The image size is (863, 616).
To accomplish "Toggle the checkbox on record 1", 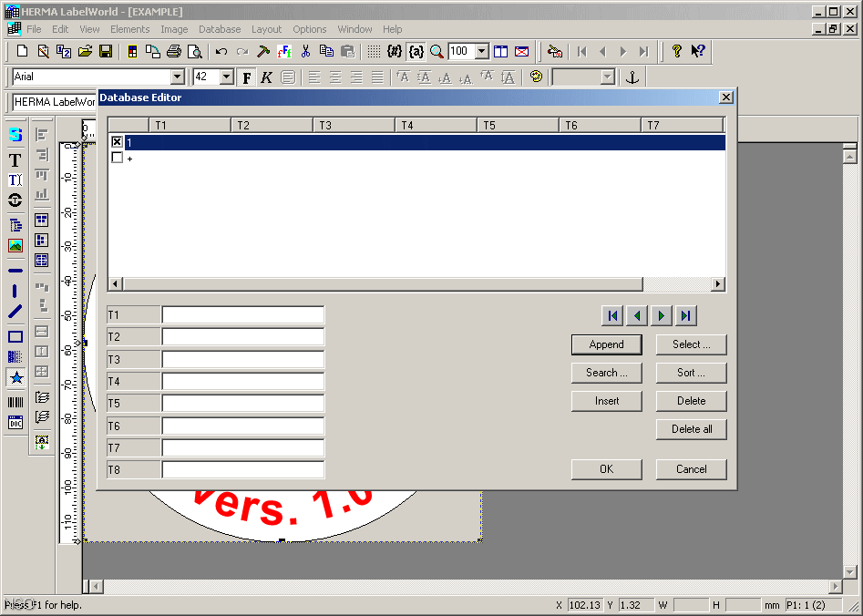I will click(117, 141).
